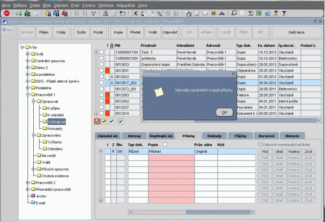Expand the Pracoviště 2 tree node
Image resolution: width=325 pixels, height=222 pixels.
pos(28,183)
